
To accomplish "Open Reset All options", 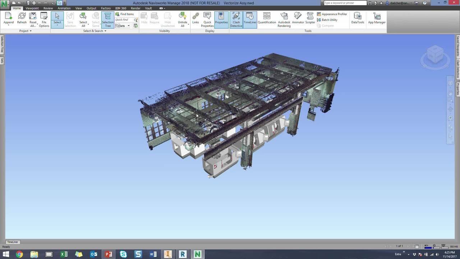I will pyautogui.click(x=33, y=19).
